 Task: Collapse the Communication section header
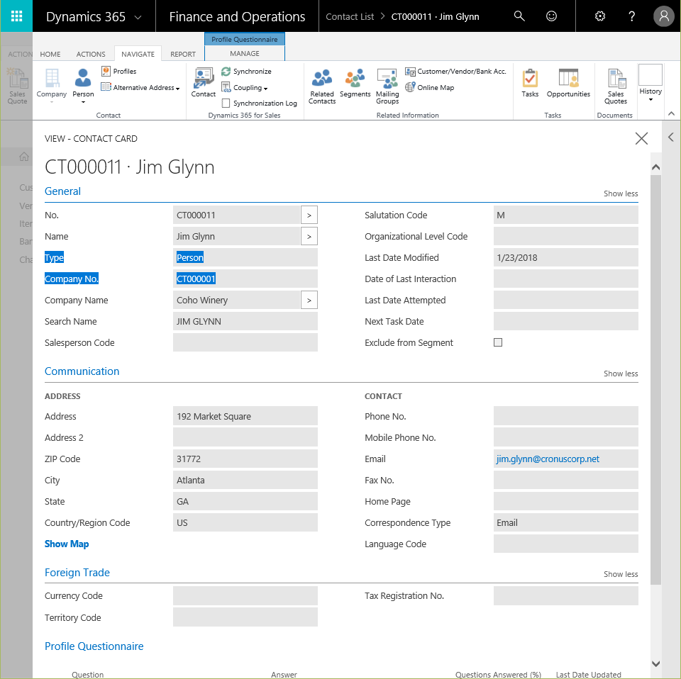click(82, 371)
